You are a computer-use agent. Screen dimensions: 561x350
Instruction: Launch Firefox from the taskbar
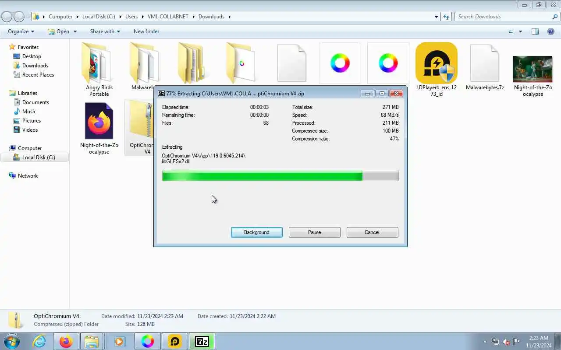point(66,341)
